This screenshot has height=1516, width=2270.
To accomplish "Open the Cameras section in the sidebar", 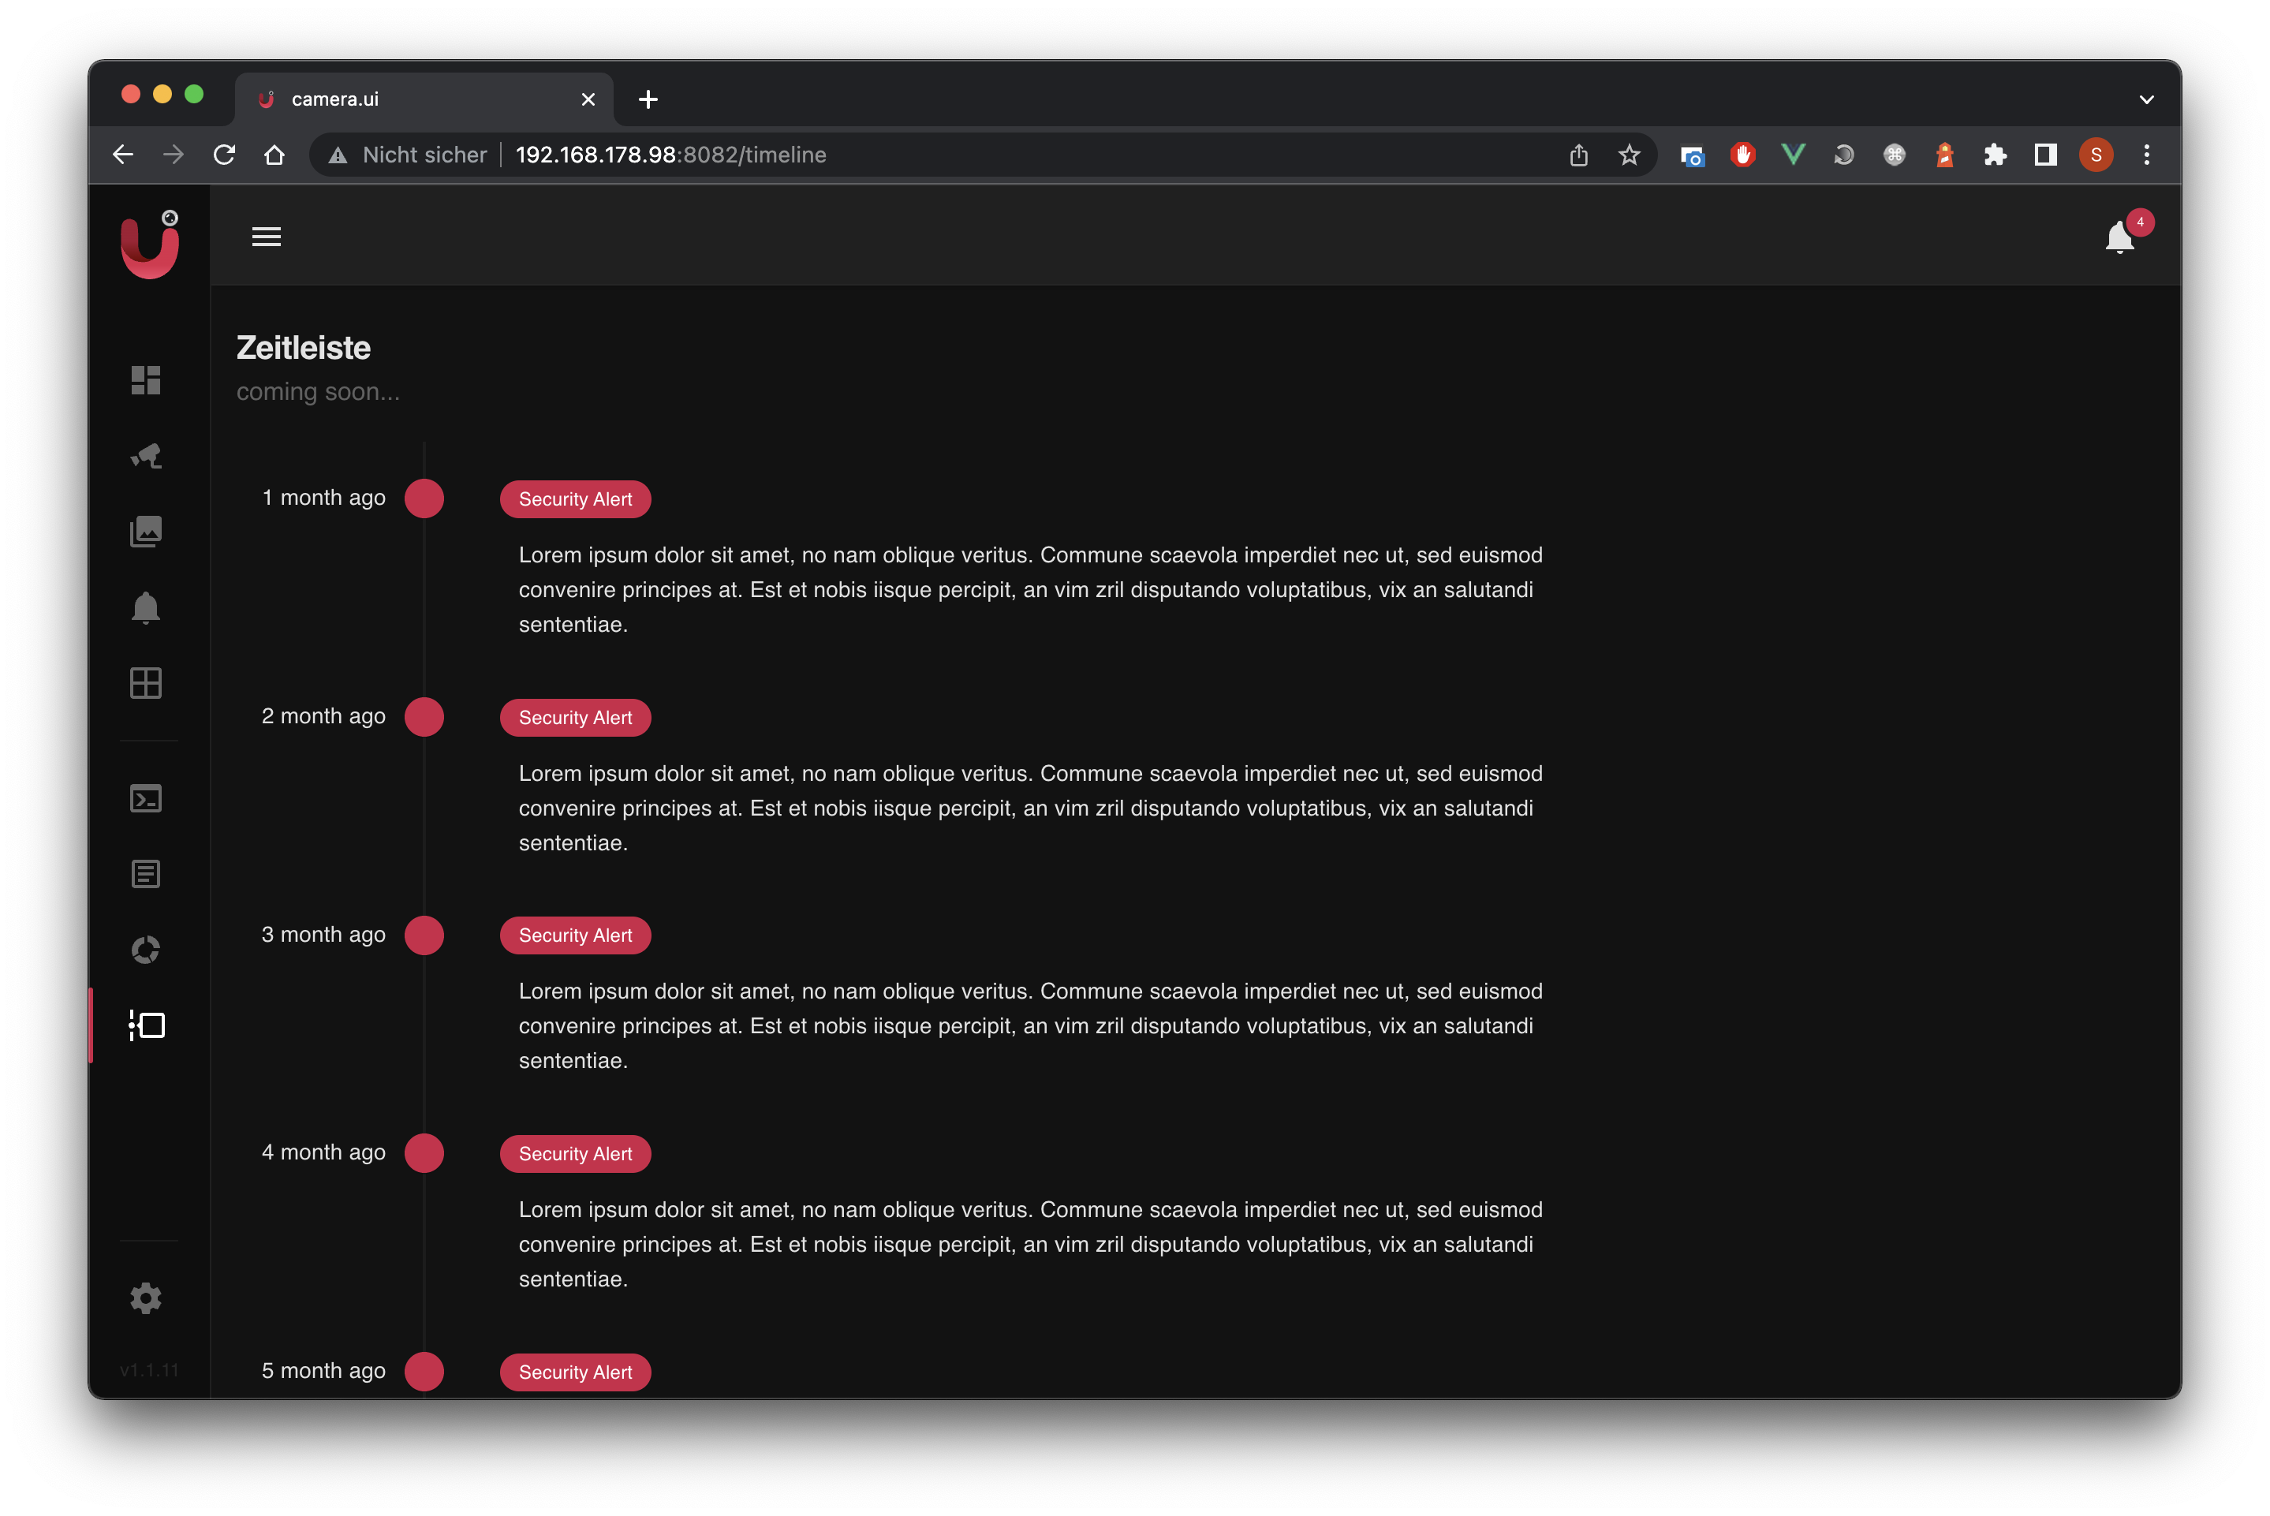I will [x=146, y=455].
